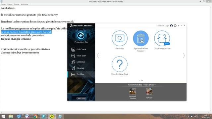
Task: Open the Notepad taskbar icon
Action: pyautogui.click(x=60, y=116)
